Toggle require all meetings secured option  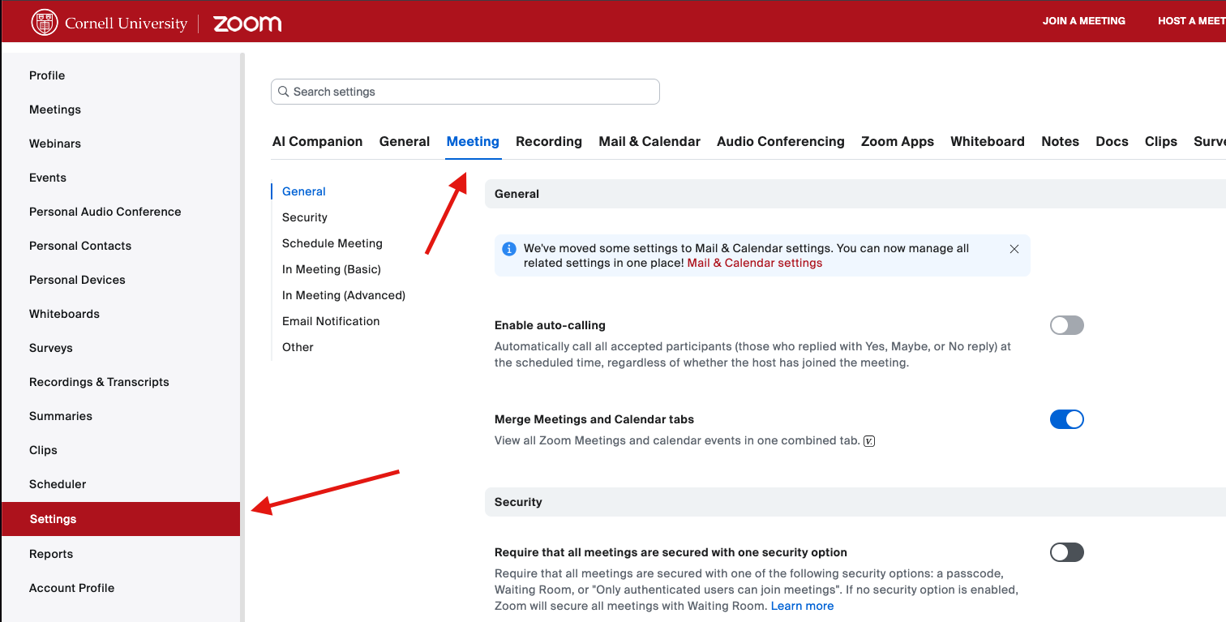tap(1066, 552)
